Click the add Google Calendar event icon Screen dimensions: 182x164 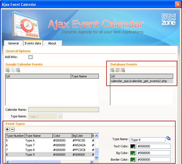7,70
